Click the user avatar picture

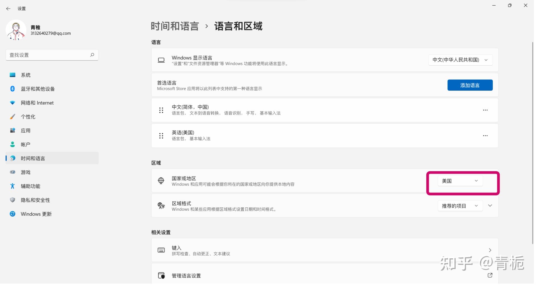(16, 30)
